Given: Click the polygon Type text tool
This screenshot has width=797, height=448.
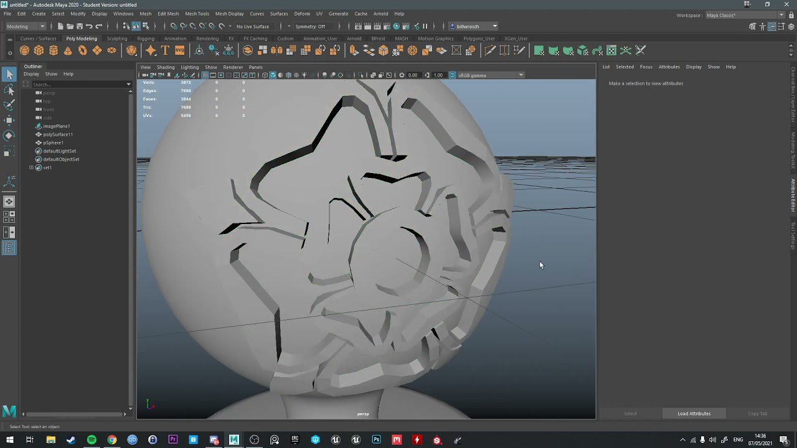Looking at the screenshot, I should click(165, 50).
